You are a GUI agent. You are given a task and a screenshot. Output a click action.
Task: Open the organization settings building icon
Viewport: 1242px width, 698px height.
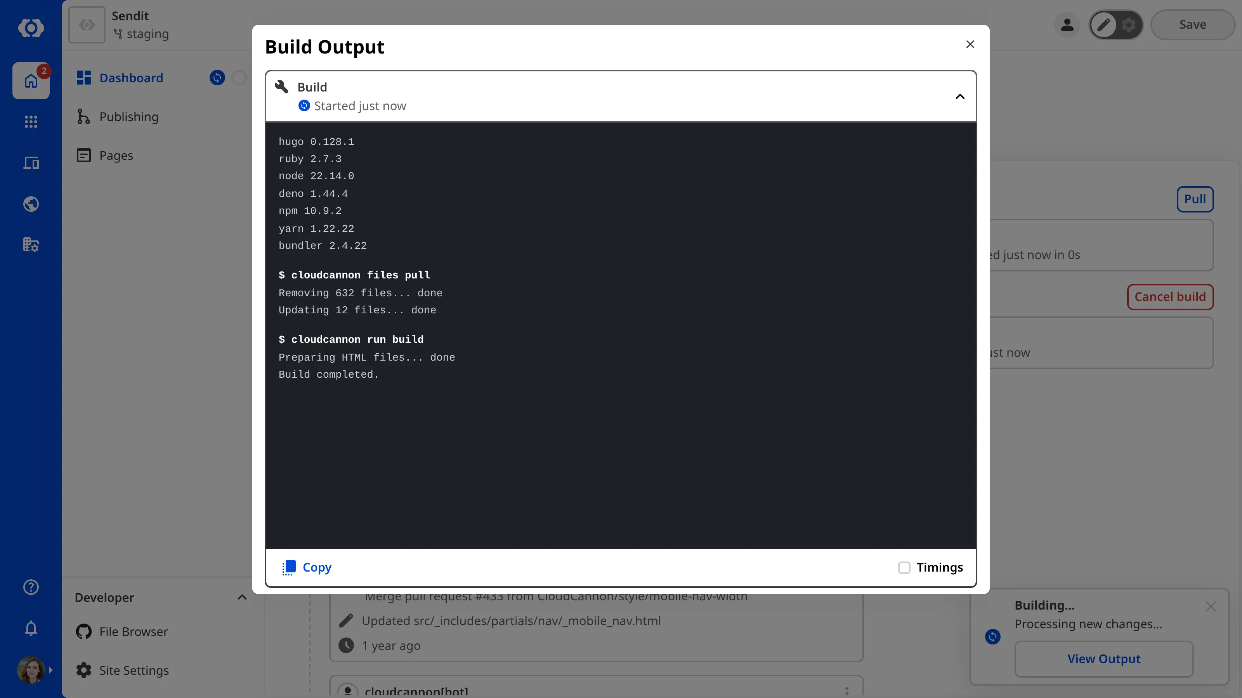(31, 245)
